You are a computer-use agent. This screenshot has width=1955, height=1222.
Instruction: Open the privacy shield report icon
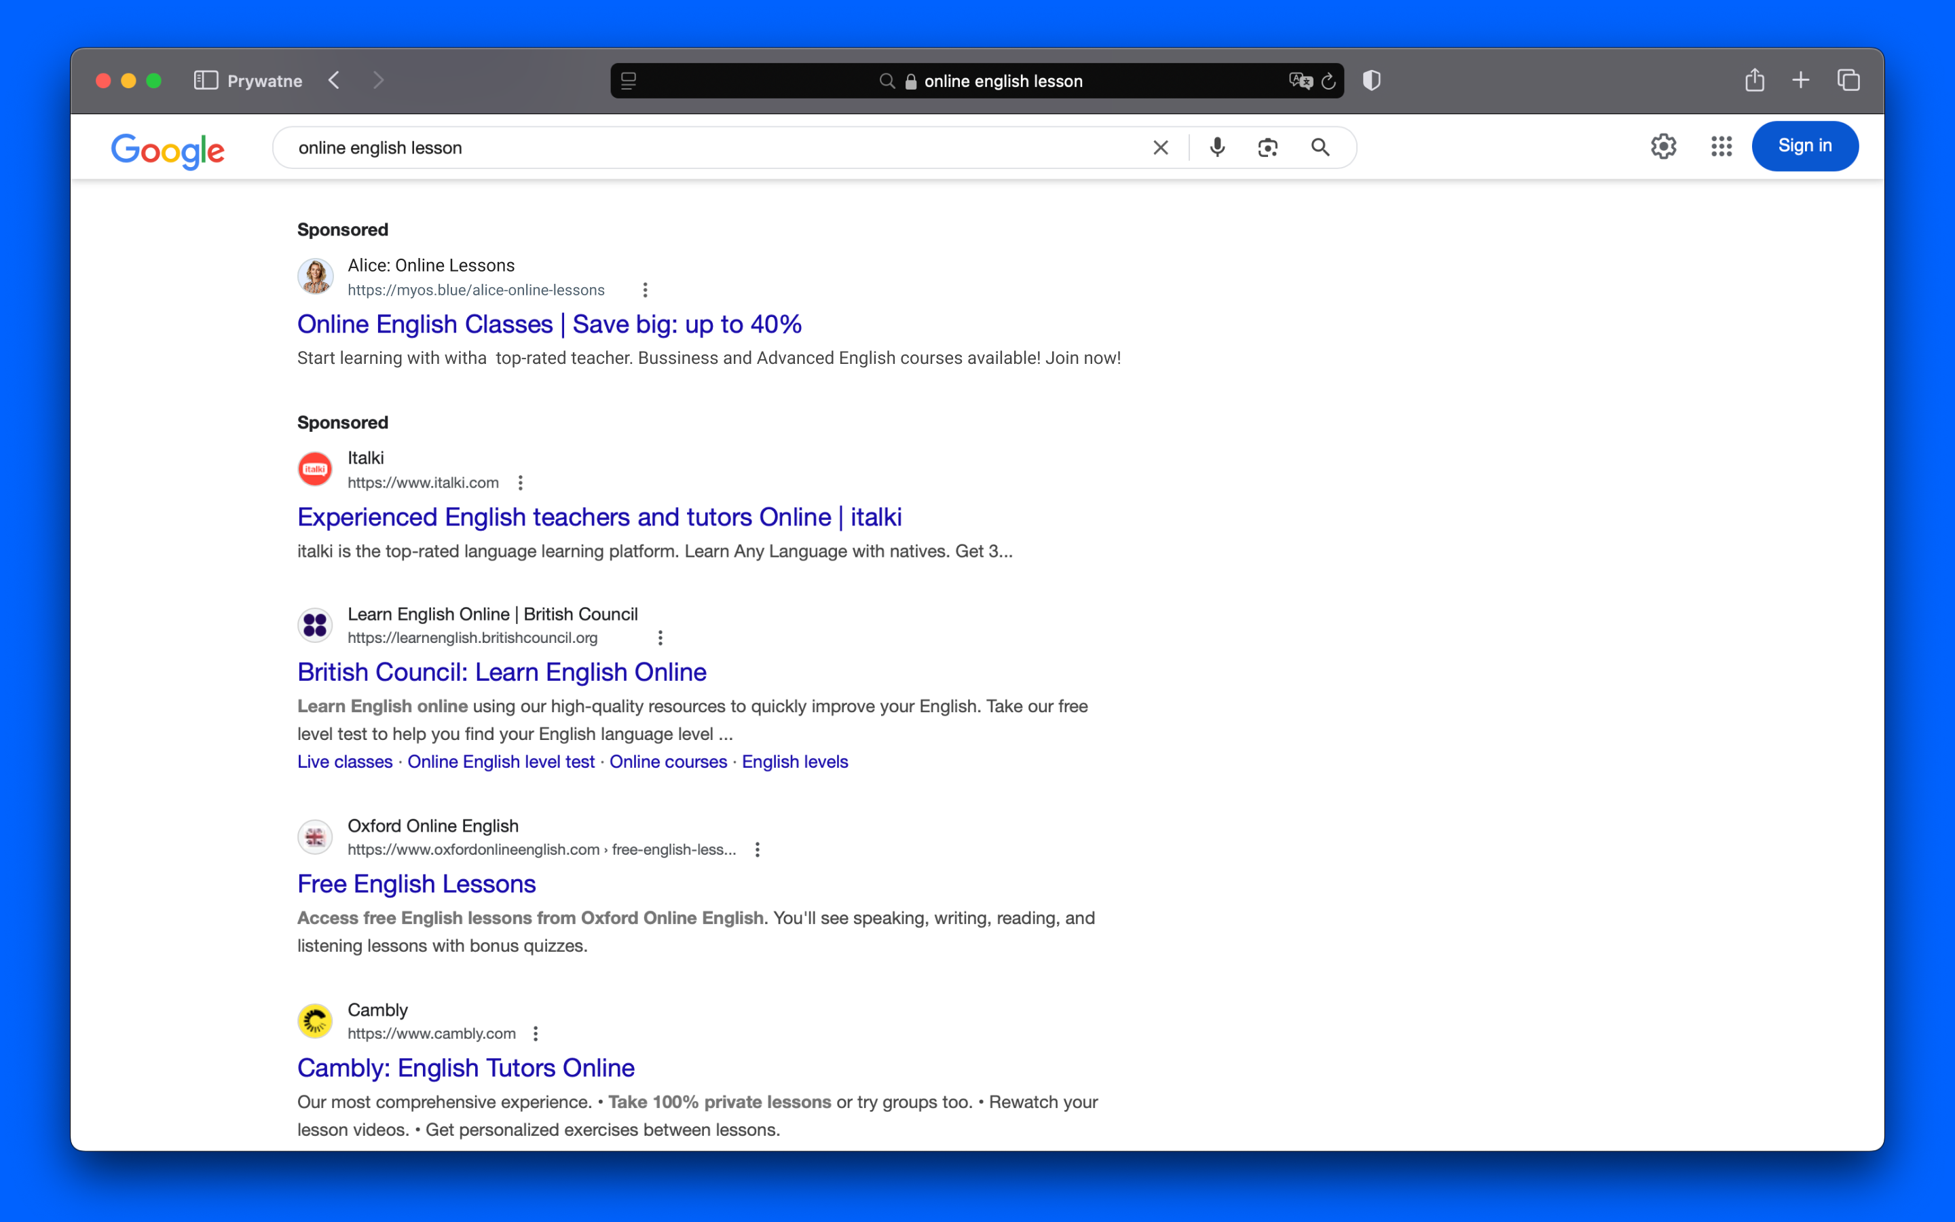point(1371,80)
